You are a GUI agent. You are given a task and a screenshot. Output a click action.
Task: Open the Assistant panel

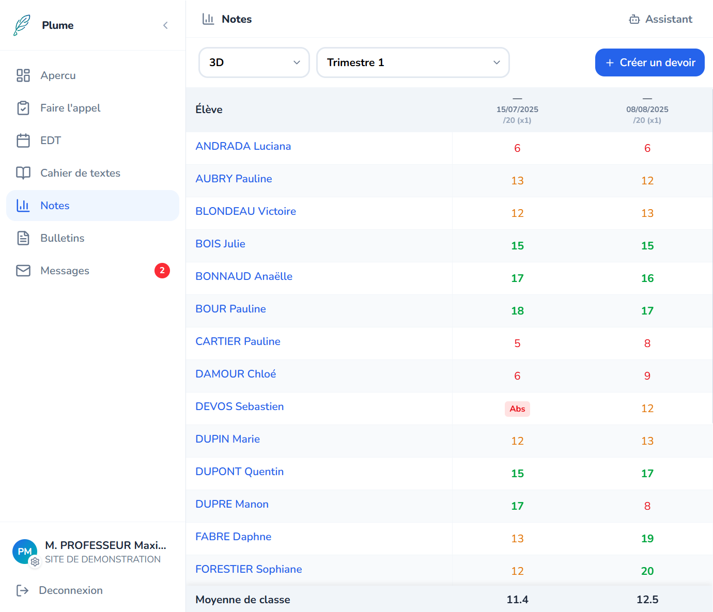coord(661,19)
